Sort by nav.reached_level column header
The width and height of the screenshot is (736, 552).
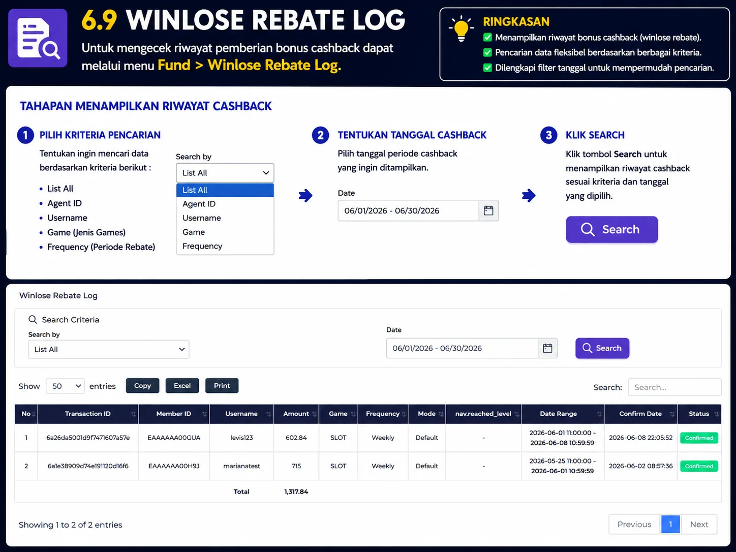tap(483, 414)
